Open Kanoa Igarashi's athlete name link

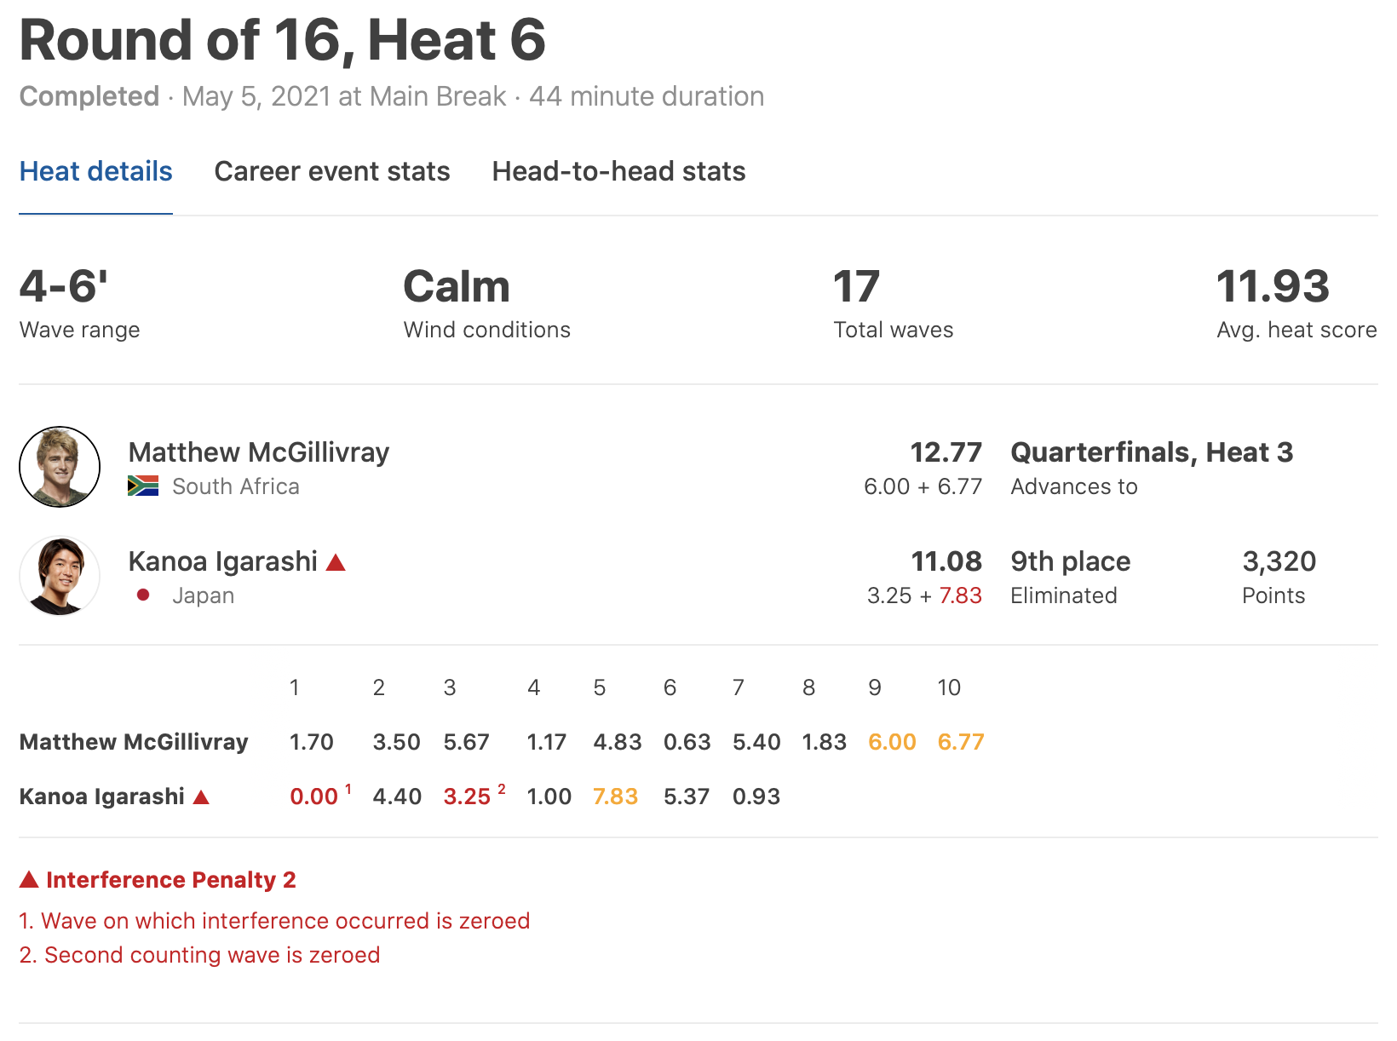point(222,561)
